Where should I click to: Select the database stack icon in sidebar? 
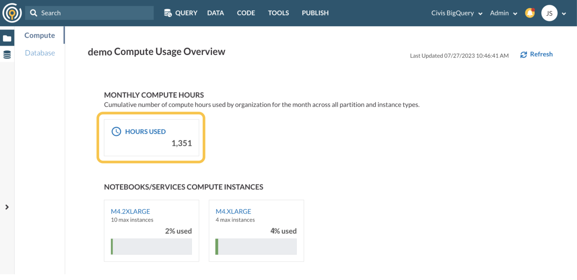[7, 55]
